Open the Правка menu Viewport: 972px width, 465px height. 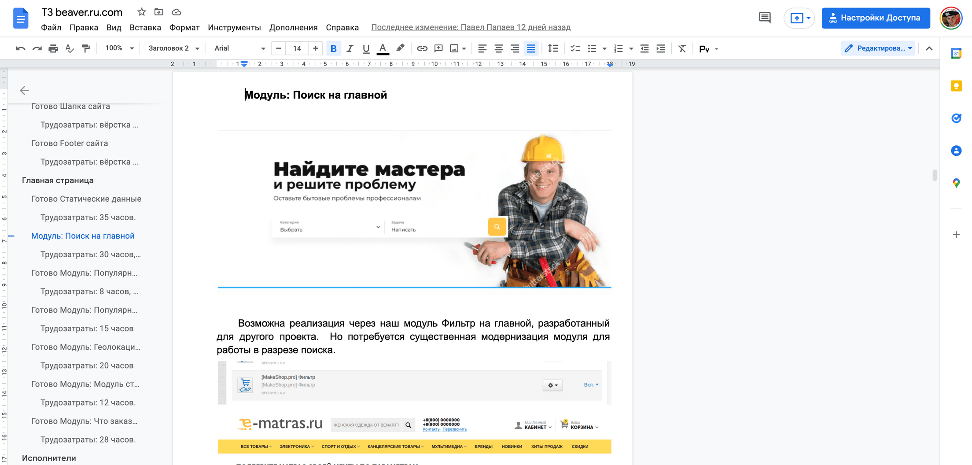[x=84, y=27]
